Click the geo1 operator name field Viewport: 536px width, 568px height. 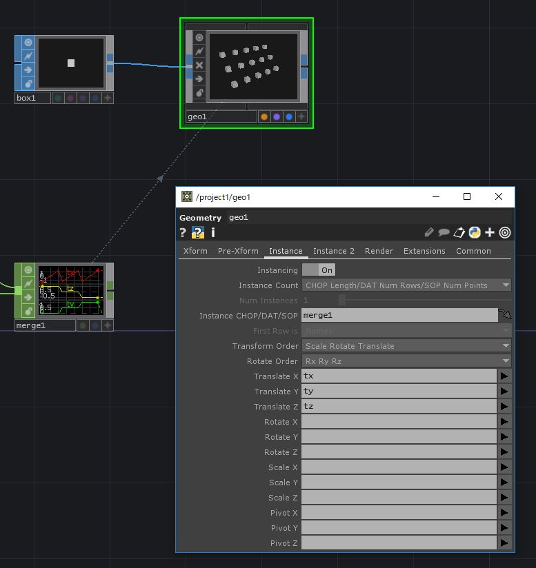(x=370, y=217)
